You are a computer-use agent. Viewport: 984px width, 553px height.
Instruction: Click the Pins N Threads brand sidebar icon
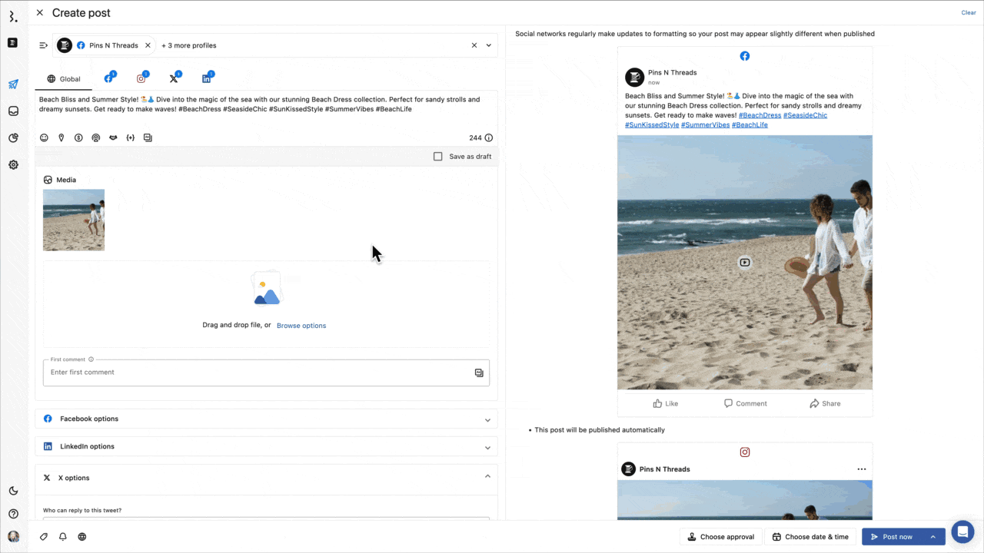click(12, 43)
